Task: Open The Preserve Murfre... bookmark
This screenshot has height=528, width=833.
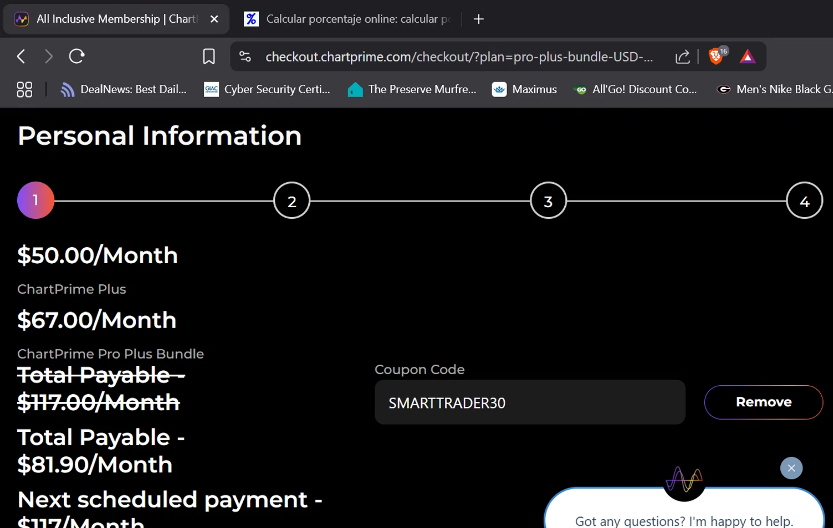Action: tap(412, 89)
